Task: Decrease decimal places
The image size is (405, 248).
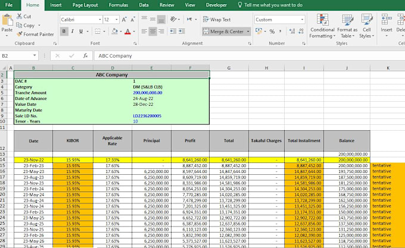Action: coord(301,32)
